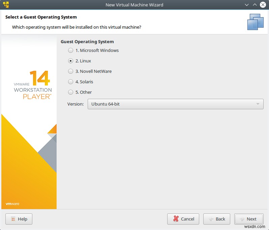Screen dimensions: 269x230
Task: Maximize the wizard using the up chevron
Action: pyautogui.click(x=255, y=5)
